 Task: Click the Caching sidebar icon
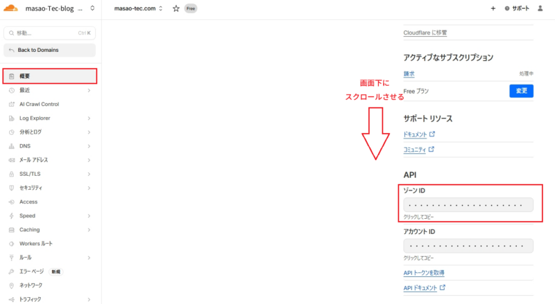(12, 230)
